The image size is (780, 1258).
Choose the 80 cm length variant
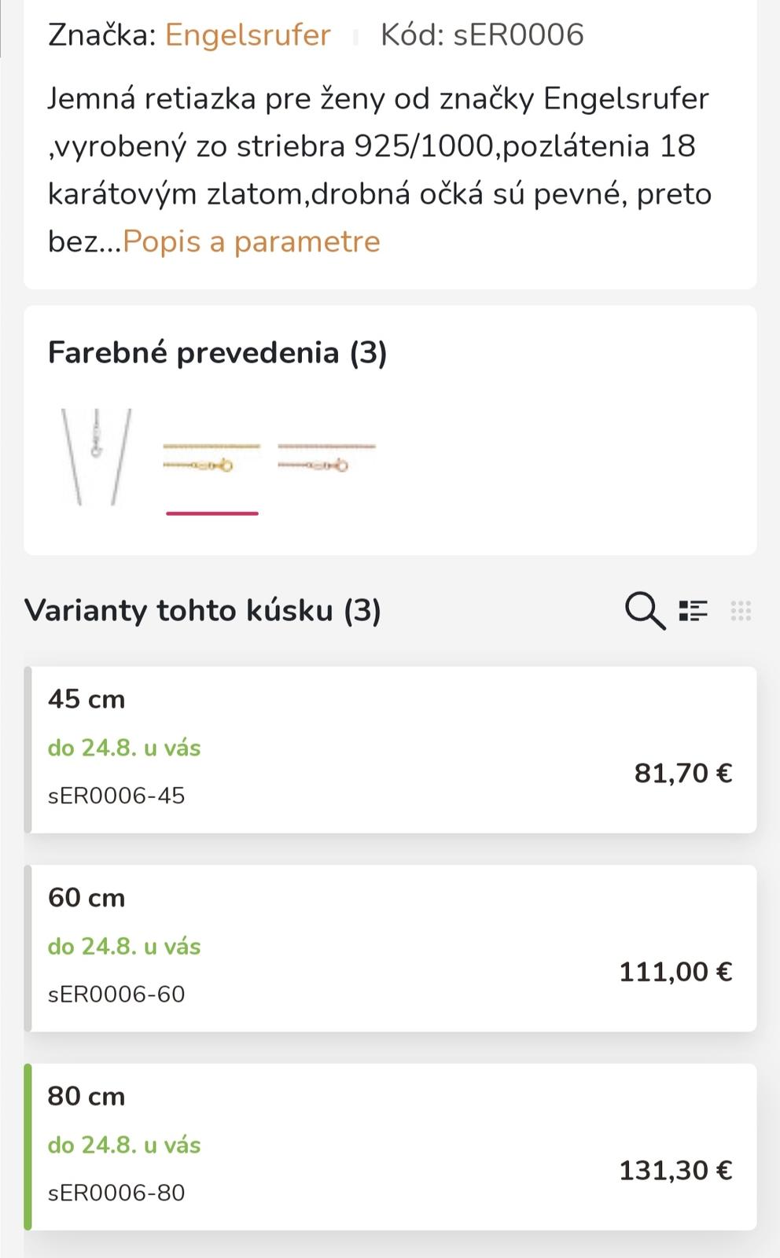click(86, 1096)
